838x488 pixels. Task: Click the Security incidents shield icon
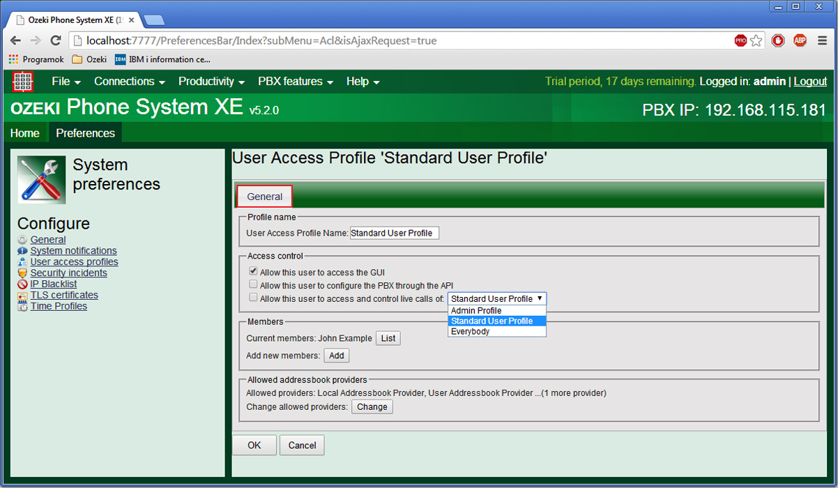point(22,273)
